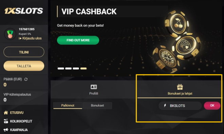
Task: Click the gift box bonus icon
Action: pyautogui.click(x=180, y=87)
